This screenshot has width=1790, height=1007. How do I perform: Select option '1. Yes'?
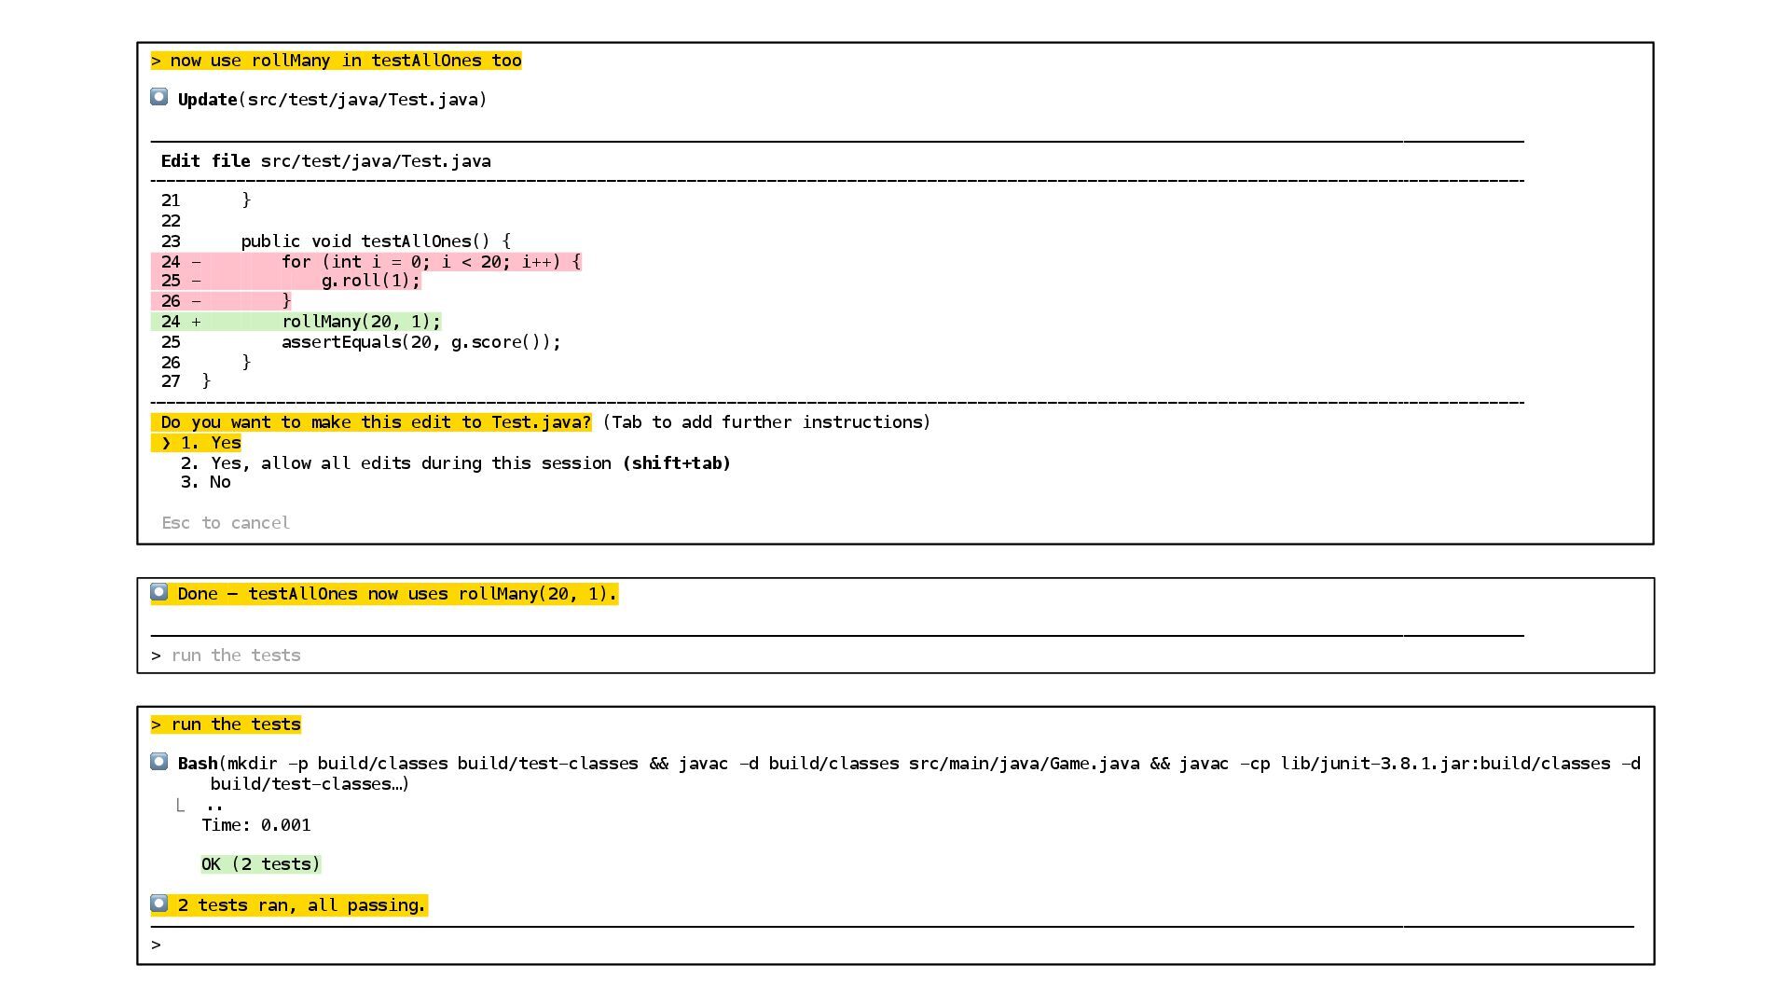pos(211,443)
